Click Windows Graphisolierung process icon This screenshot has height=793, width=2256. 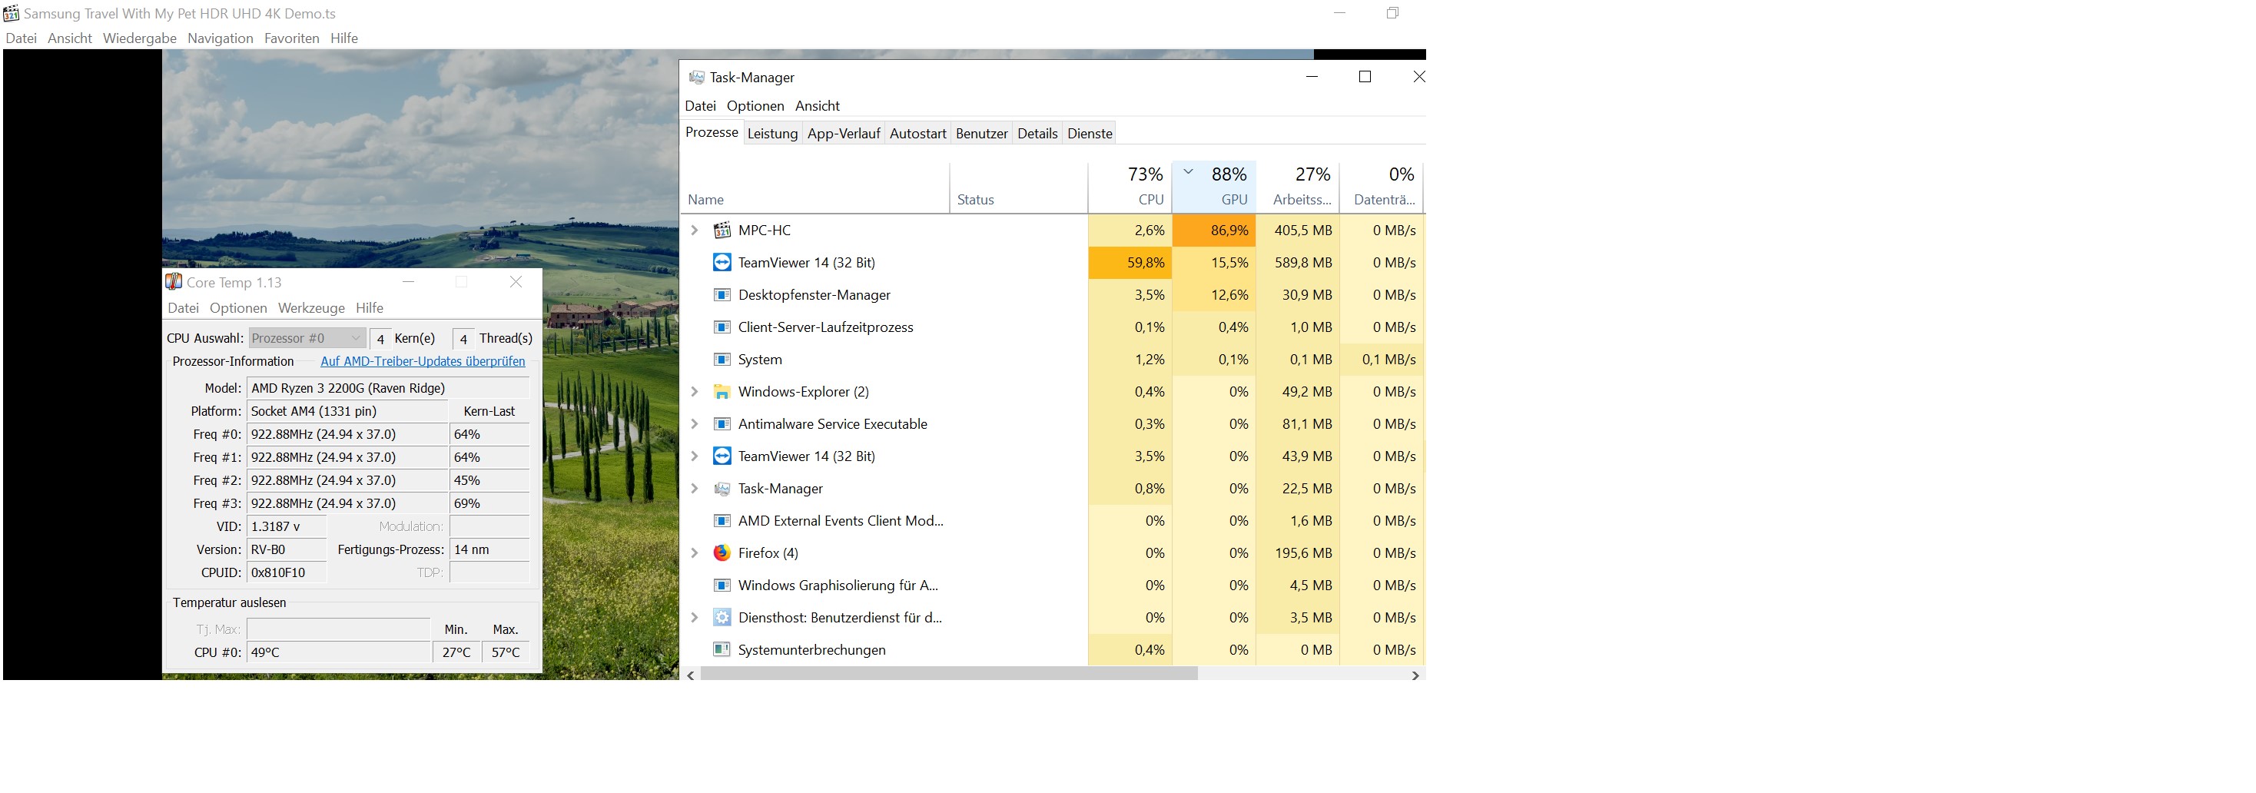tap(722, 586)
